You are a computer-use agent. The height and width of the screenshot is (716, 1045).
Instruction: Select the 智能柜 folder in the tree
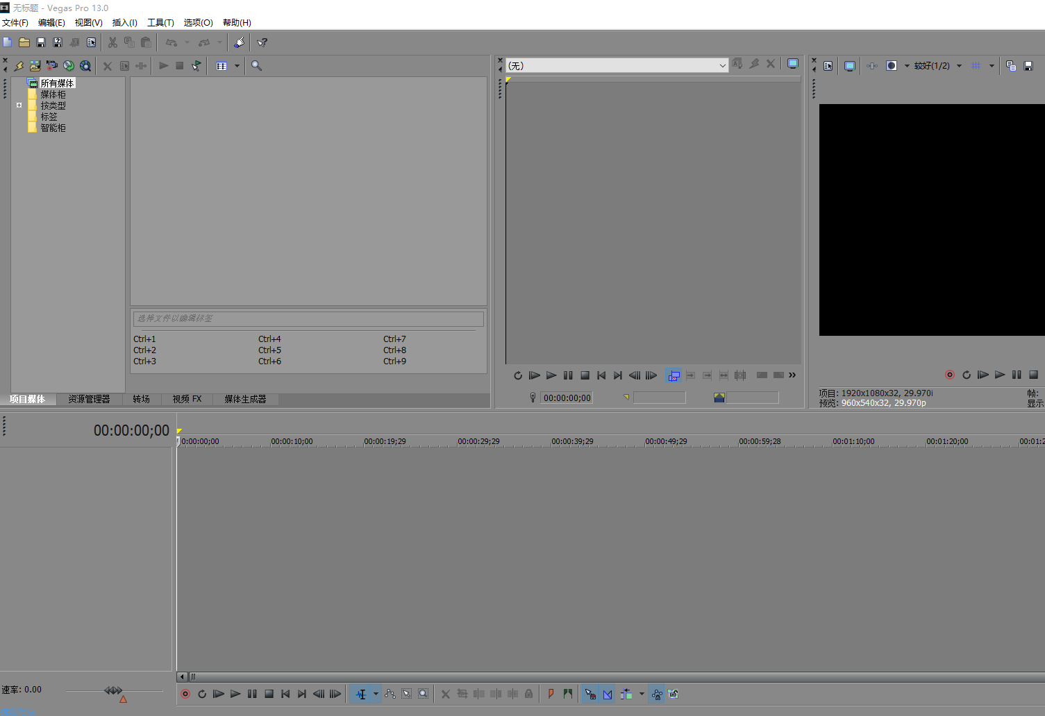53,128
